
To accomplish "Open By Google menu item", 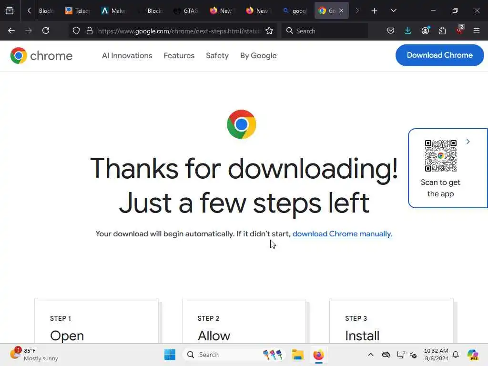I will point(258,56).
